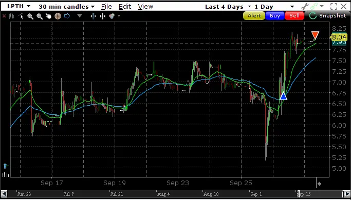This screenshot has width=351, height=200.
Task: Click the 7.50 price axis label
Action: click(x=339, y=61)
